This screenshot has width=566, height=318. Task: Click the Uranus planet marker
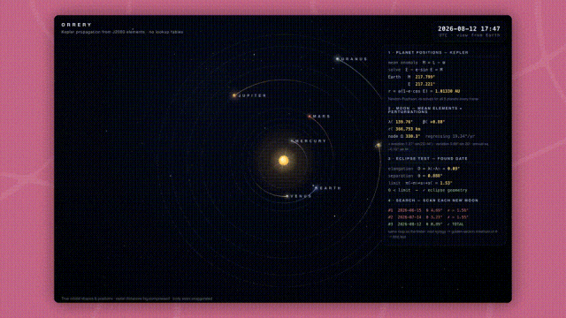click(338, 58)
